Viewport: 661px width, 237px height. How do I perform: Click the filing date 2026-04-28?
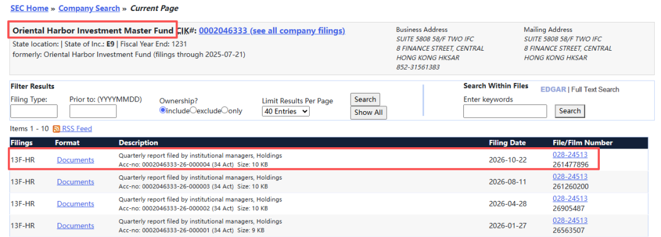pyautogui.click(x=507, y=204)
